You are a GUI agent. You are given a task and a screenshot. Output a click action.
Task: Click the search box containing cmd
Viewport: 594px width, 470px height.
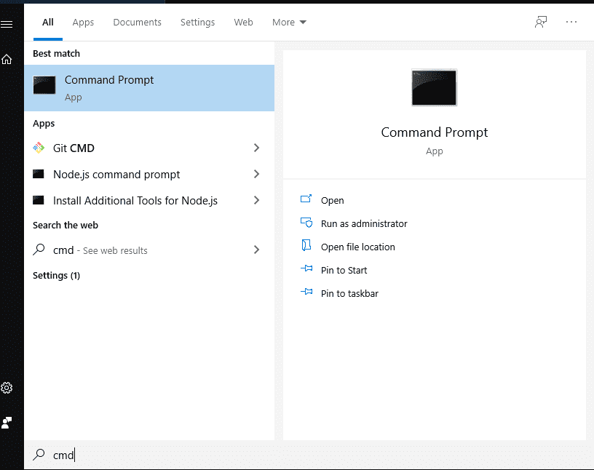218,455
